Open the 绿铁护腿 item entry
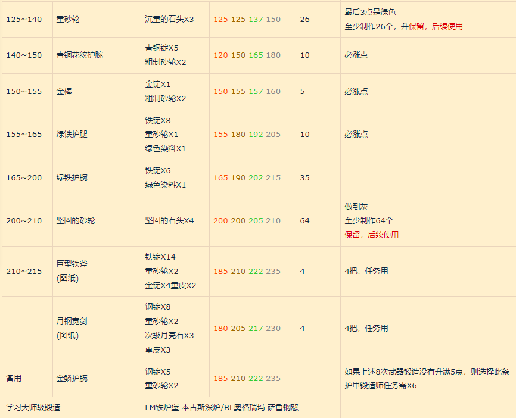The width and height of the screenshot is (516, 418). point(72,134)
